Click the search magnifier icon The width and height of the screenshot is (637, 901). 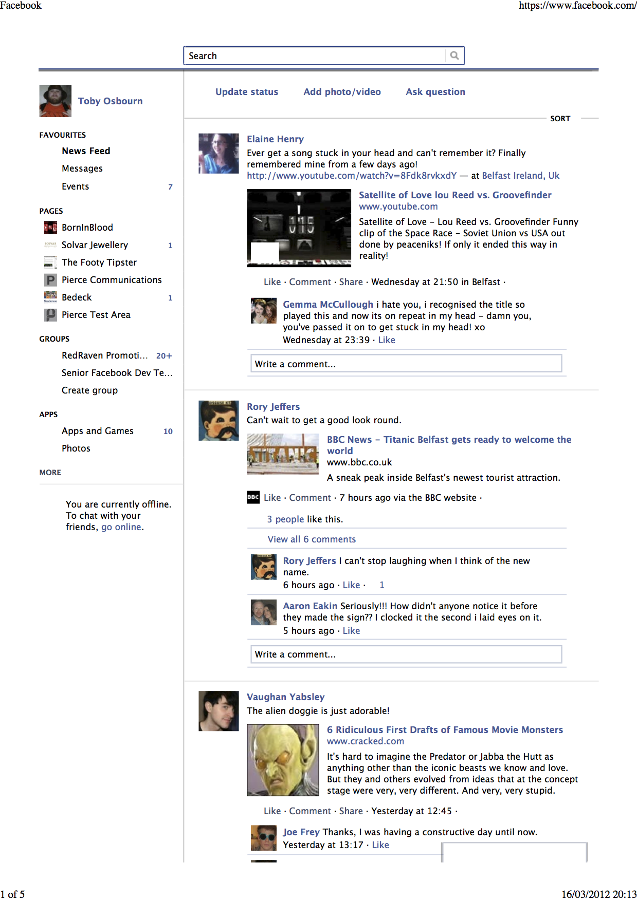(x=454, y=55)
